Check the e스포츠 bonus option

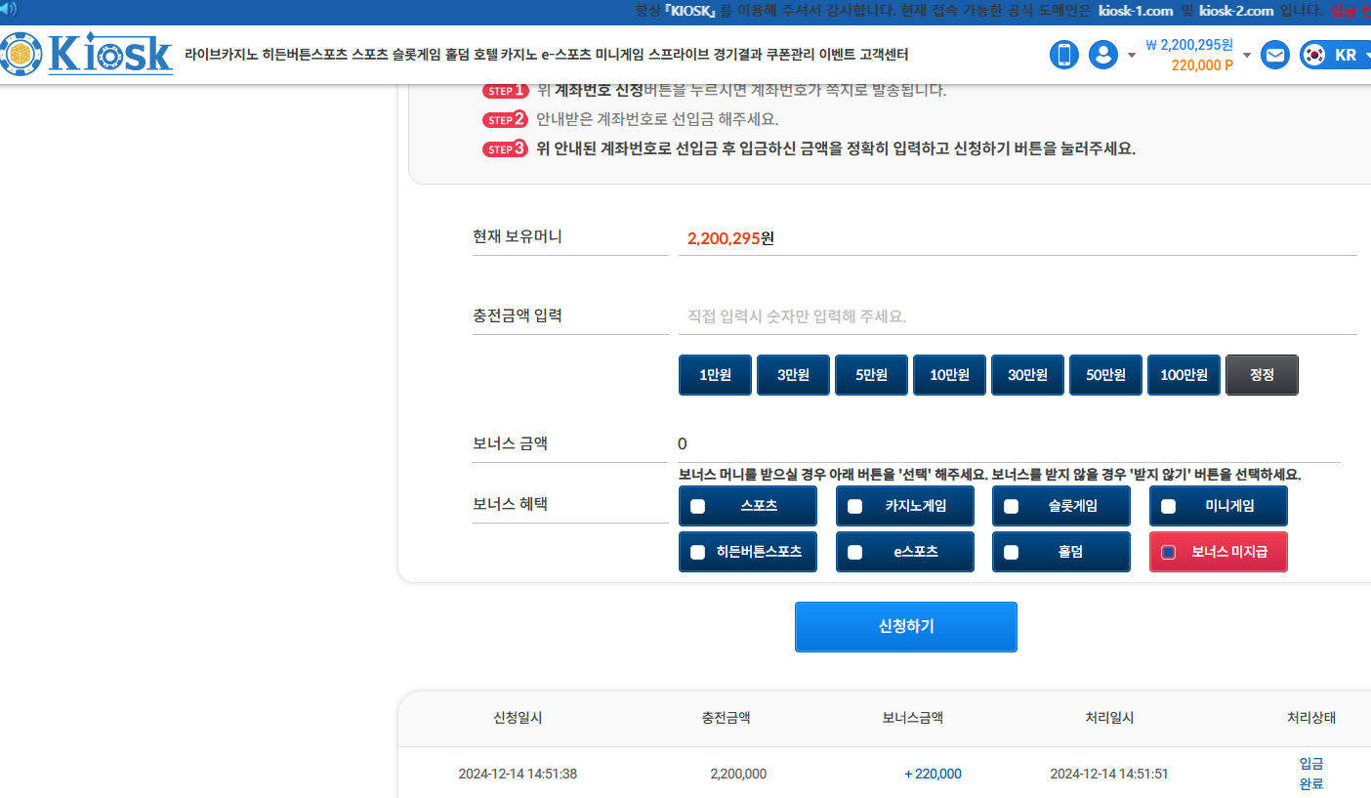coord(854,552)
